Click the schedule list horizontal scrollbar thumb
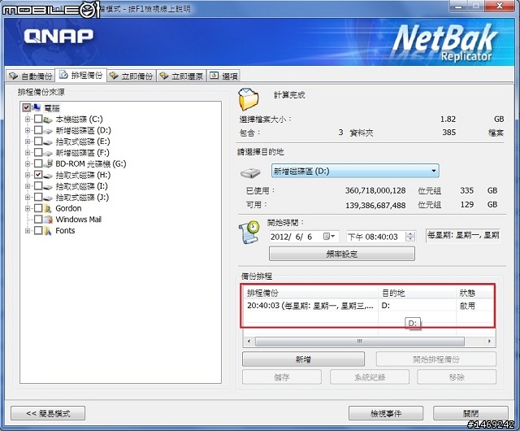The image size is (520, 431). 359,342
